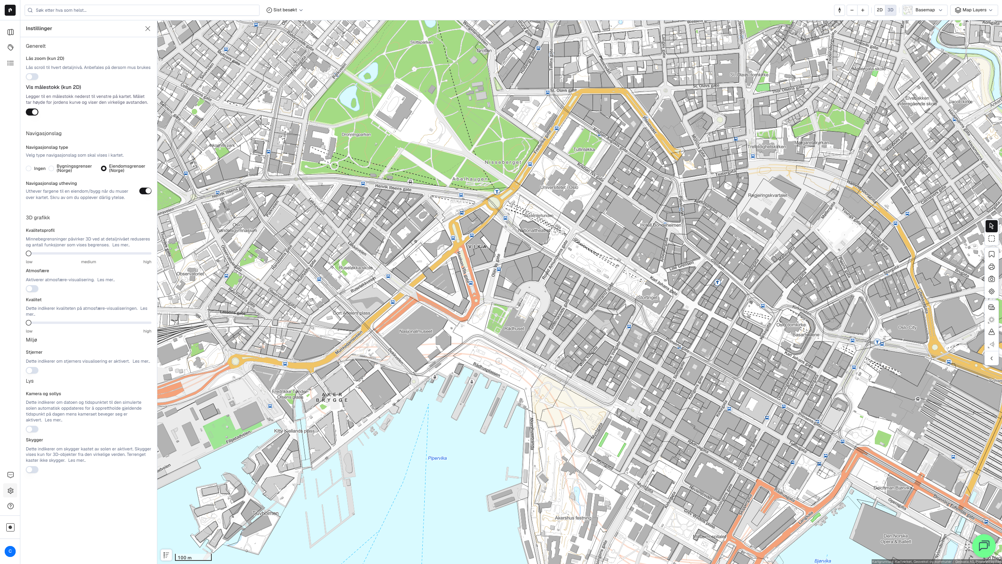Close the Instillinger panel
This screenshot has height=564, width=1002.
pyautogui.click(x=148, y=29)
